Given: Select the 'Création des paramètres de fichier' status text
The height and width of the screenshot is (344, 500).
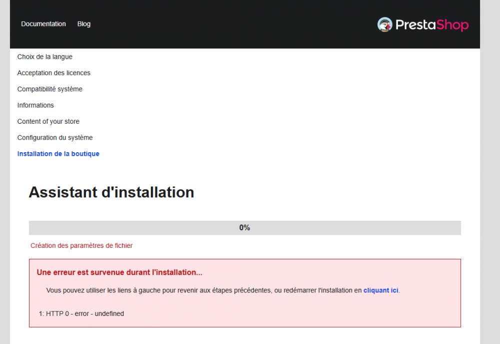Looking at the screenshot, I should coord(81,245).
